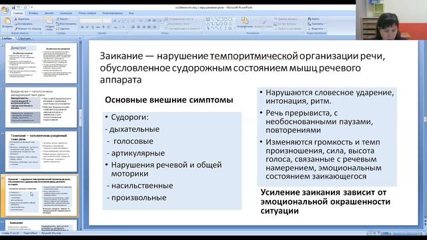Create a new slide with Создать слайд
Image resolution: width=427 pixels, height=240 pixels.
pyautogui.click(x=49, y=24)
